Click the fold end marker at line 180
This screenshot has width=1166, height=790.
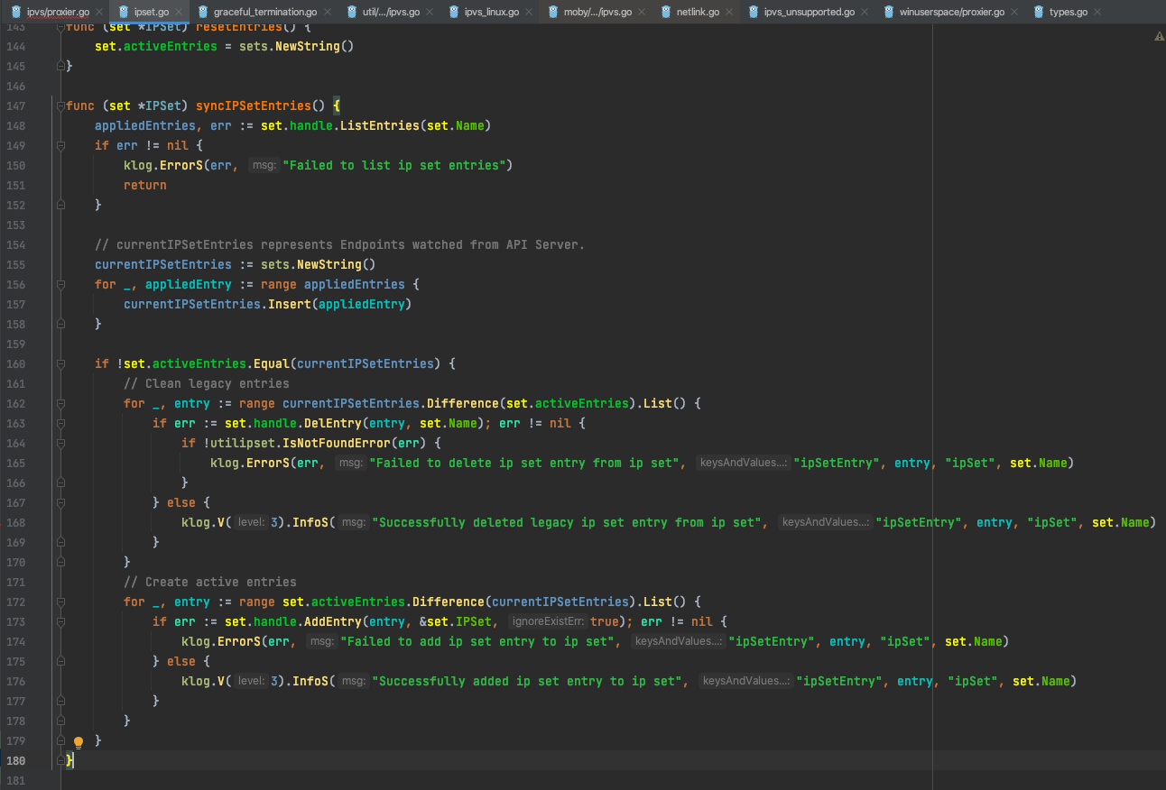coord(61,760)
